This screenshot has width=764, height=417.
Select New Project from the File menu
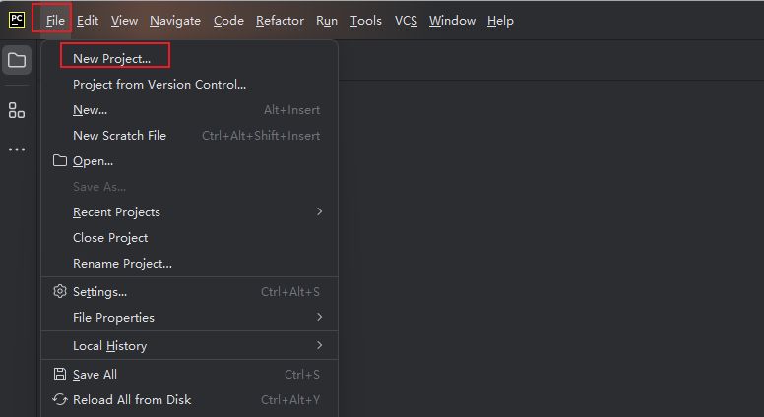pyautogui.click(x=112, y=59)
